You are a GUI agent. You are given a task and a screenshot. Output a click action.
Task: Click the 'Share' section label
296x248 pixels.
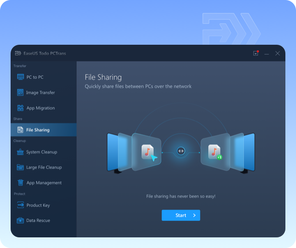[x=18, y=119]
